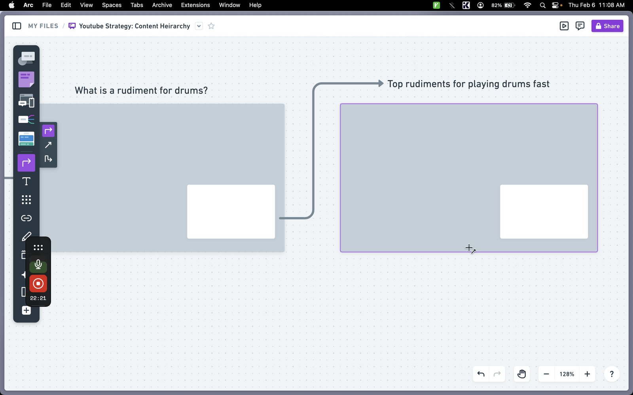
Task: Expand the board title dropdown chevron
Action: (x=199, y=26)
